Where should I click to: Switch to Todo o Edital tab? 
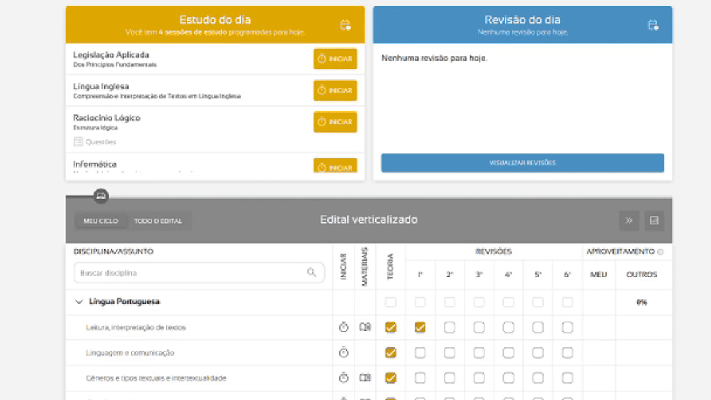pos(158,221)
